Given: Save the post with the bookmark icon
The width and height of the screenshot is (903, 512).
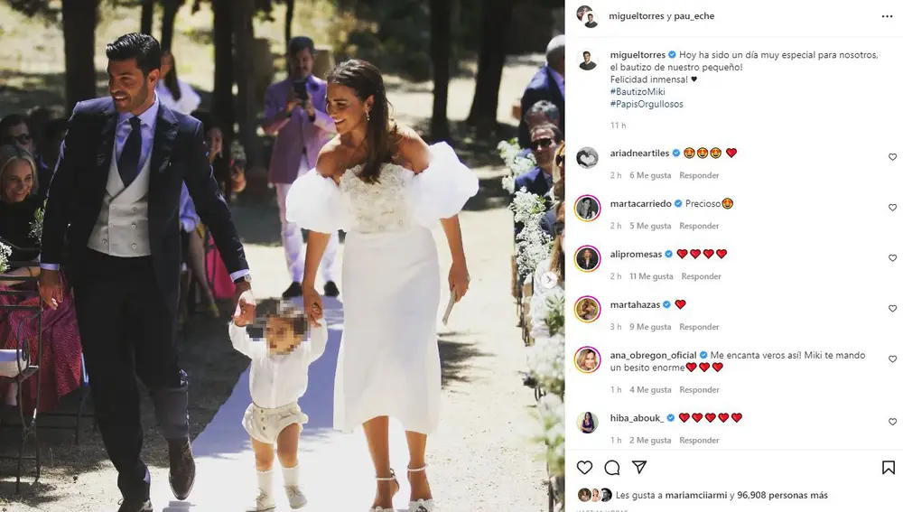Looking at the screenshot, I should (x=889, y=467).
